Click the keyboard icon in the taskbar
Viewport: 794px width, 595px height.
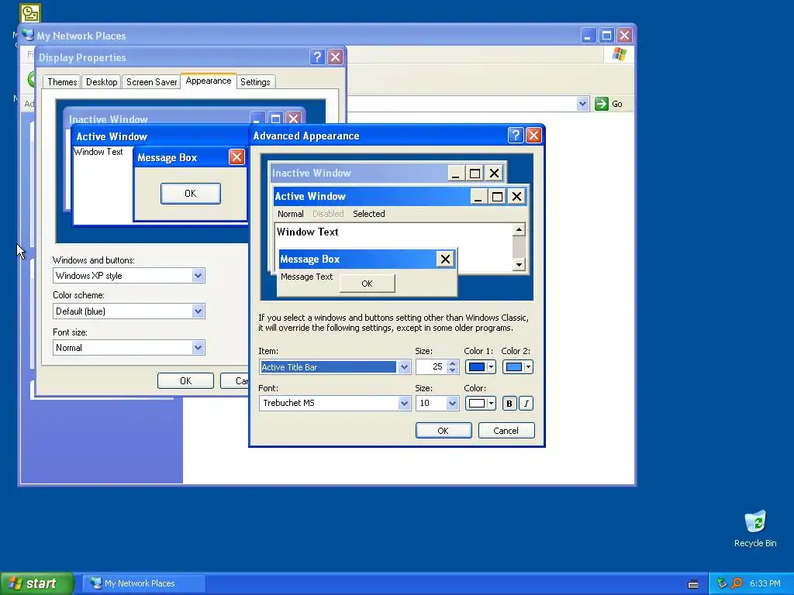click(693, 584)
